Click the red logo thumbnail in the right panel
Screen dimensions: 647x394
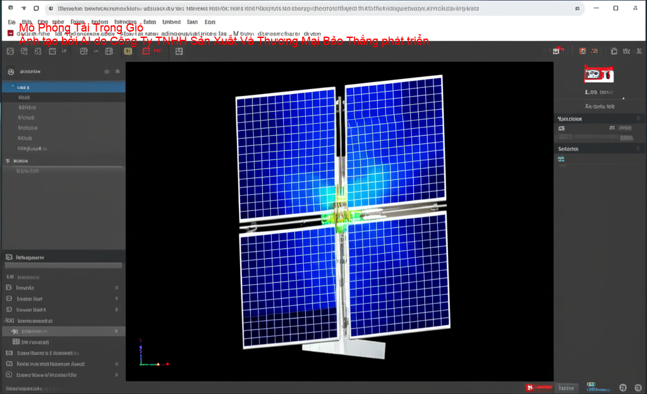[x=599, y=75]
